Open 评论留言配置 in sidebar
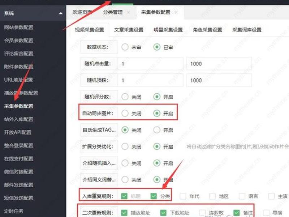The width and height of the screenshot is (289, 217). pos(19,54)
